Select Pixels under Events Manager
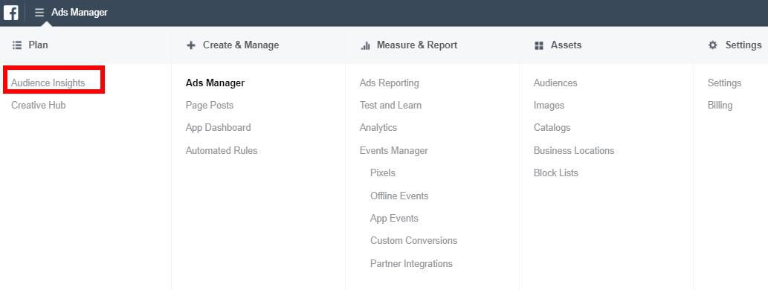 tap(383, 173)
